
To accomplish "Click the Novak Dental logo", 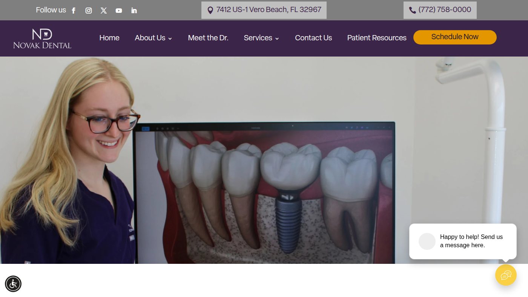I will click(x=42, y=38).
